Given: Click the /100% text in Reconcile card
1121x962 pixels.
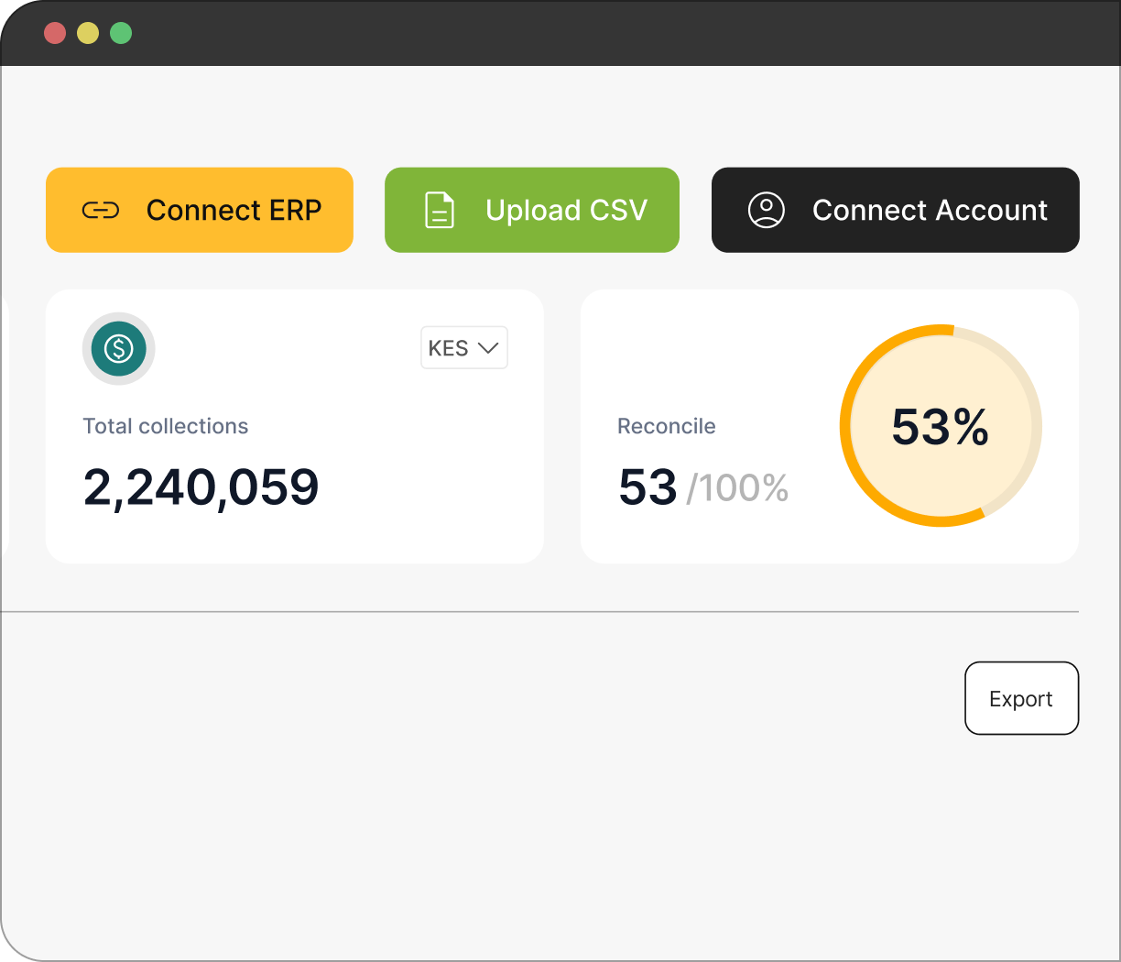Looking at the screenshot, I should coord(738,488).
